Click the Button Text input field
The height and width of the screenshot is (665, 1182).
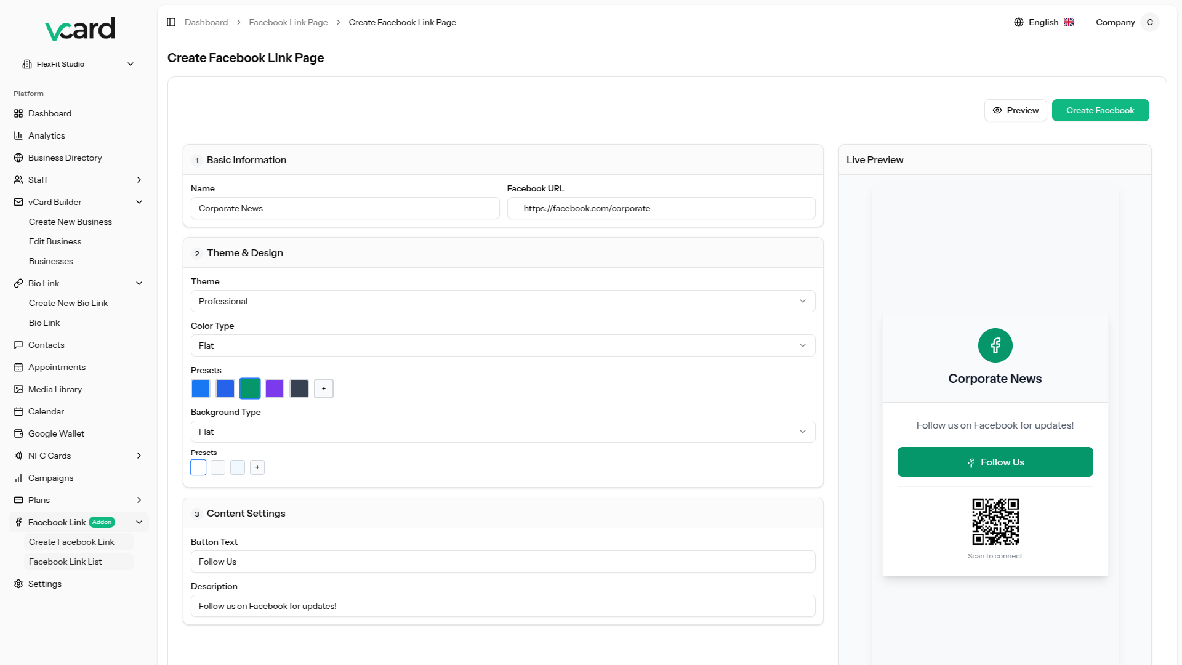pyautogui.click(x=503, y=562)
